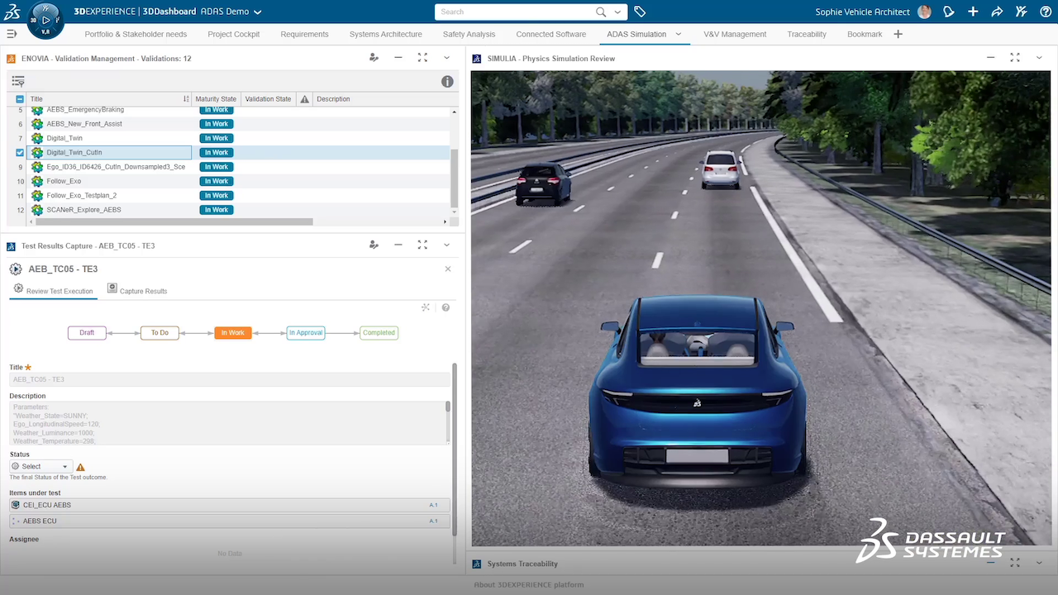This screenshot has width=1058, height=595.
Task: Open the ADAS Simulation tab dropdown chevron
Action: pyautogui.click(x=679, y=34)
